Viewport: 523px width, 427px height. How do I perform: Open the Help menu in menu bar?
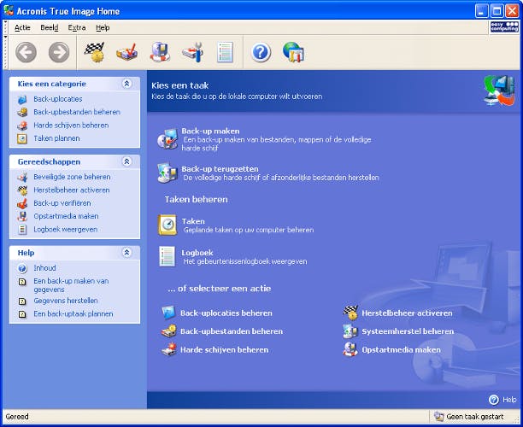point(103,27)
